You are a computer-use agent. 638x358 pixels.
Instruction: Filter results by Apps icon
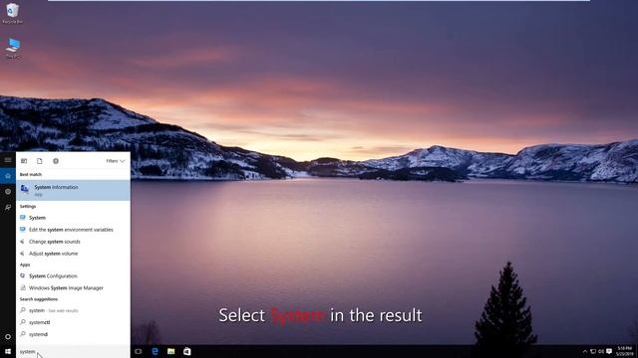24,161
